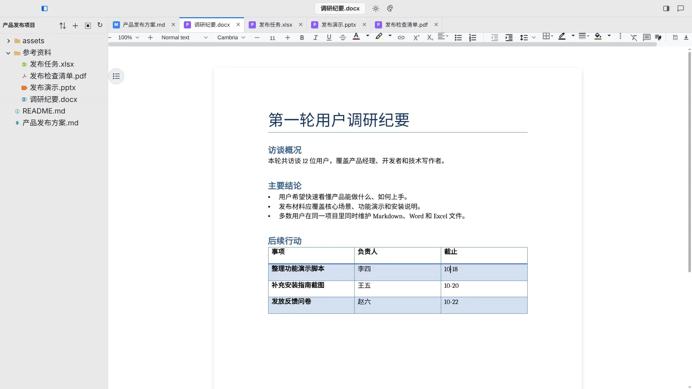
Task: Apply the yellow highlight color
Action: click(378, 36)
